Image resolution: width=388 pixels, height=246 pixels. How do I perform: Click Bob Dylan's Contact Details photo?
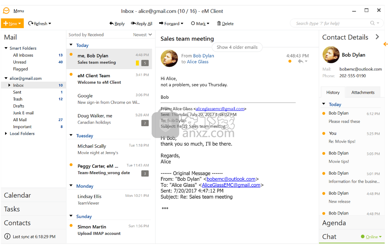331,55
